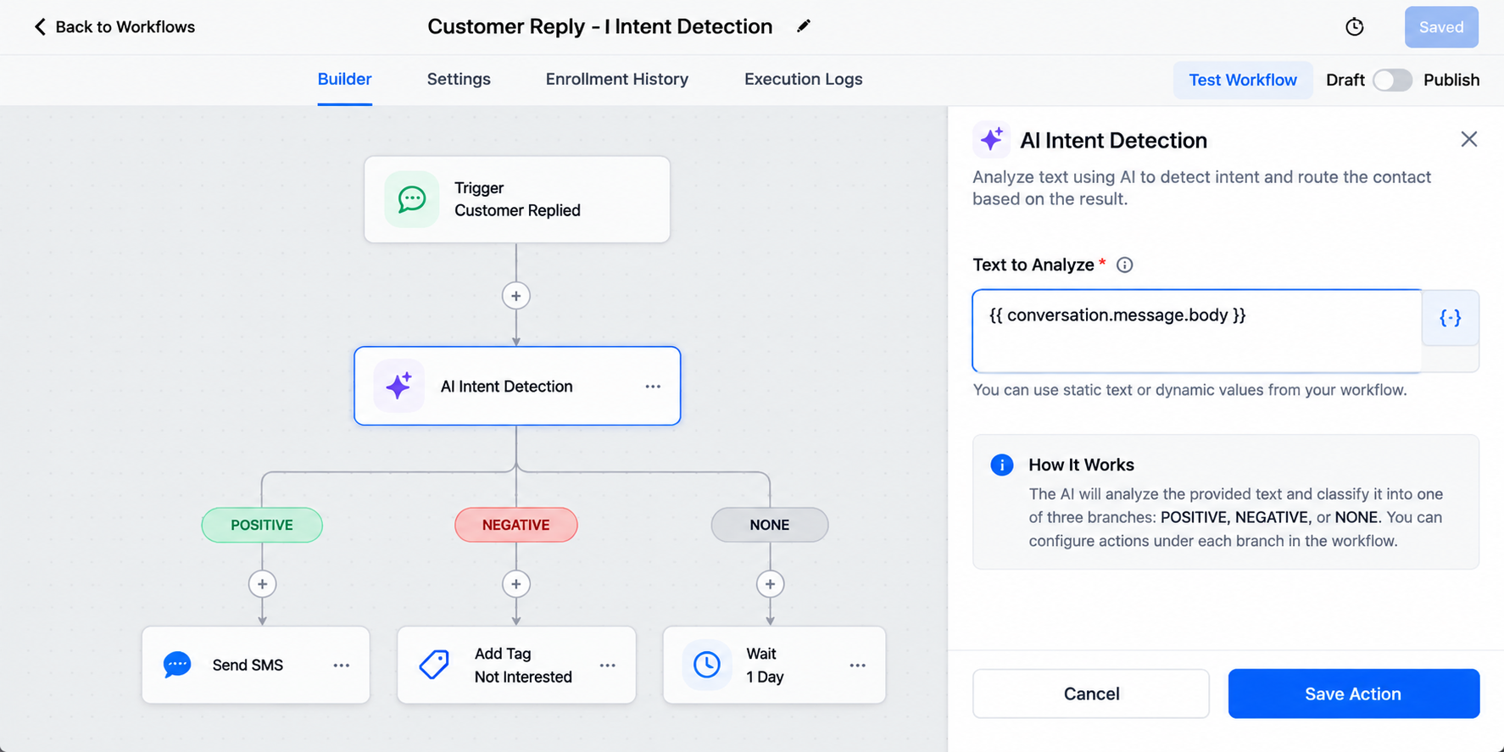Viewport: 1504px width, 752px height.
Task: Click the Save Action button
Action: click(1354, 694)
